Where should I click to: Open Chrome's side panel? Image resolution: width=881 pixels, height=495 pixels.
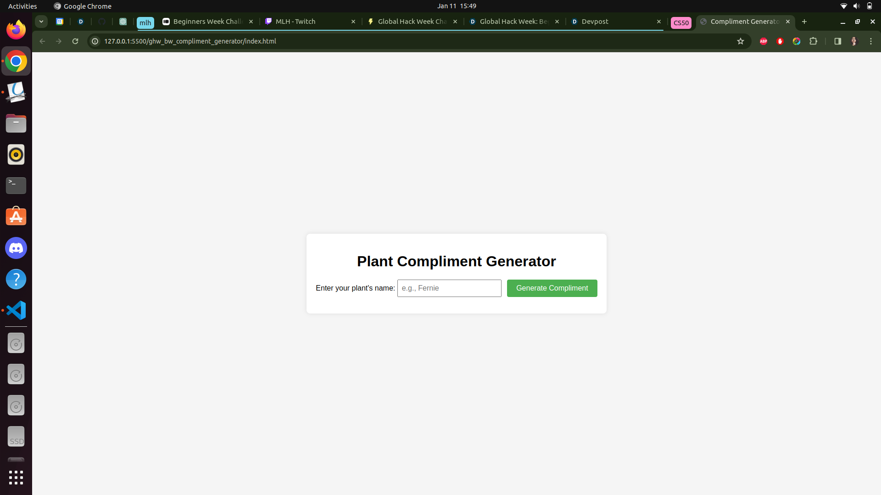pos(837,41)
